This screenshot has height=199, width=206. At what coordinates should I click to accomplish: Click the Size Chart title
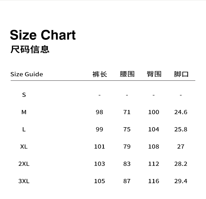click(x=43, y=35)
